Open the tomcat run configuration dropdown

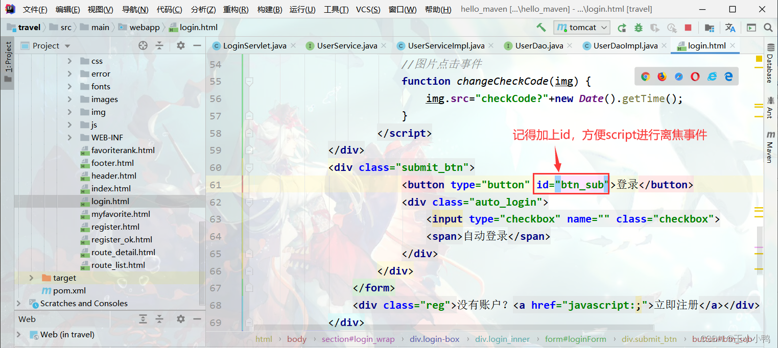[x=582, y=28]
